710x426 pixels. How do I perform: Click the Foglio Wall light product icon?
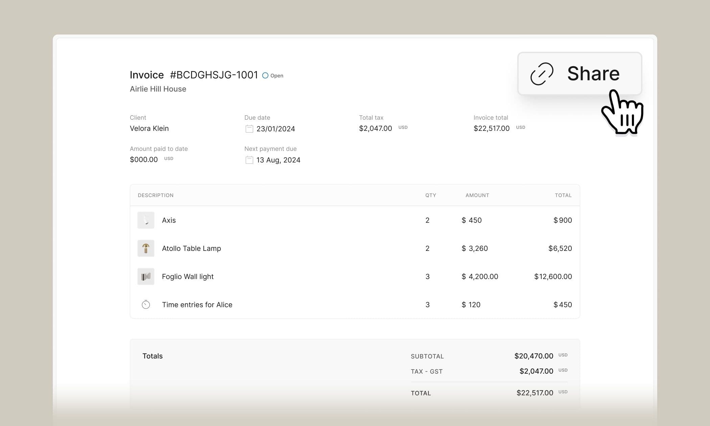[145, 277]
